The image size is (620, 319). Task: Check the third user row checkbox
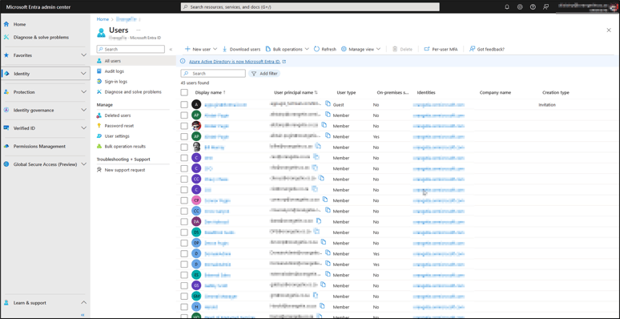point(184,126)
